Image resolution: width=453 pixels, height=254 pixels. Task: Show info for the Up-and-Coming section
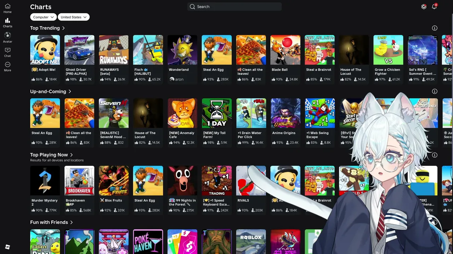pos(435,91)
